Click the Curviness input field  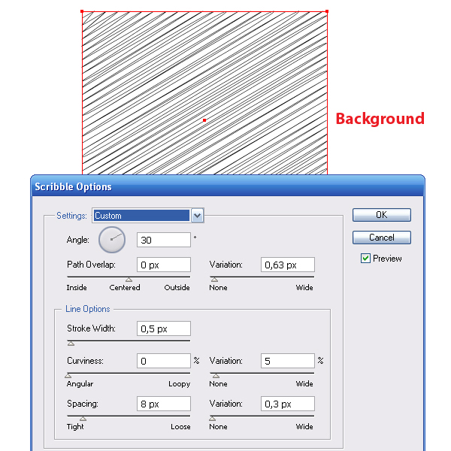[164, 361]
